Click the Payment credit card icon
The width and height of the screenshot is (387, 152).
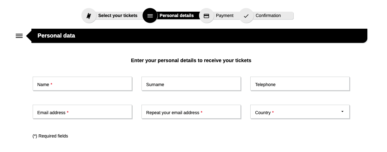(207, 16)
